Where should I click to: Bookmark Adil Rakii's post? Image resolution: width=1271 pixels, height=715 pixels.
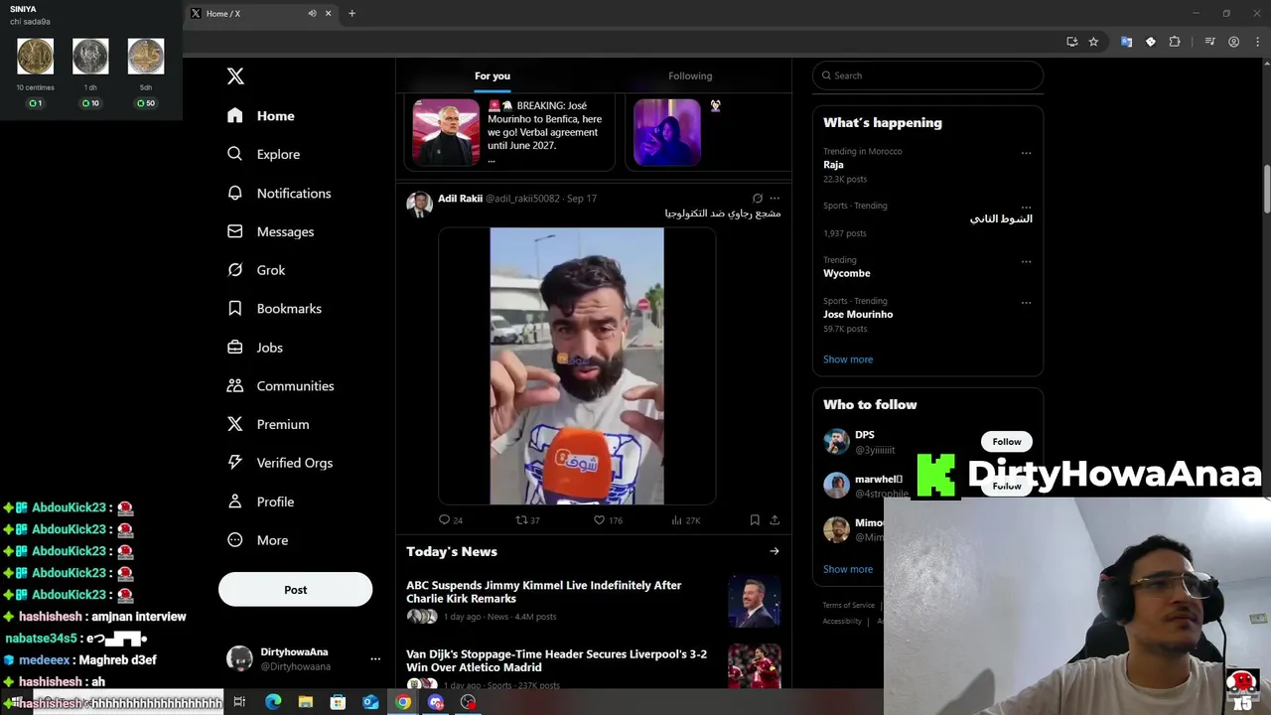(x=755, y=519)
